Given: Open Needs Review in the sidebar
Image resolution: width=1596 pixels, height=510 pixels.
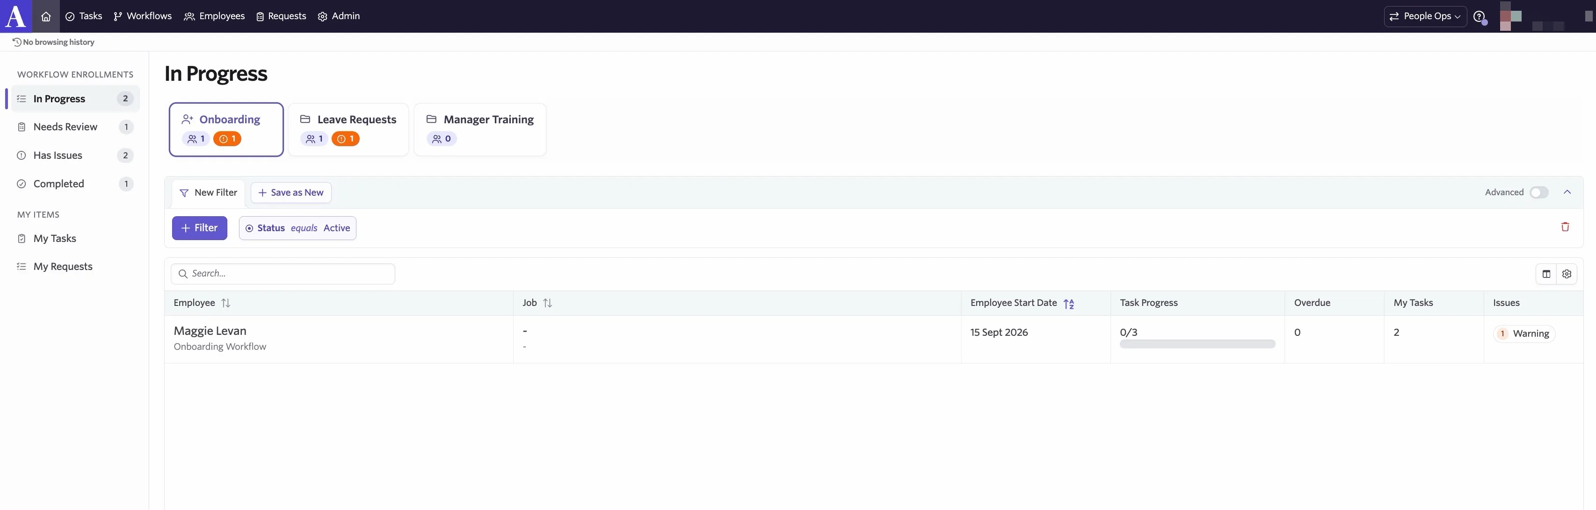Looking at the screenshot, I should point(75,127).
